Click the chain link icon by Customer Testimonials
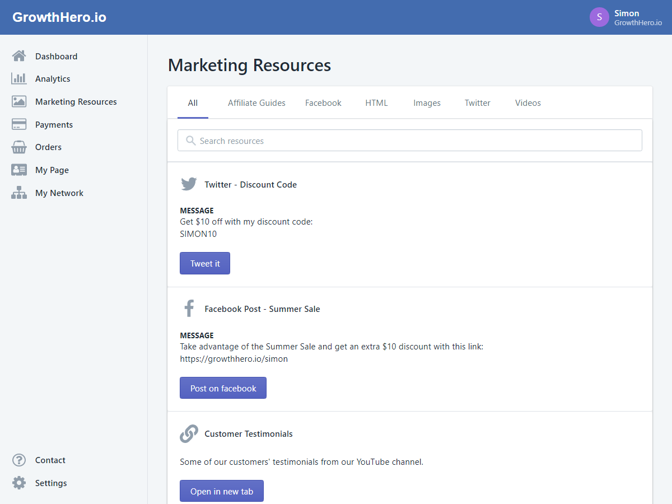This screenshot has width=672, height=504. coord(189,433)
